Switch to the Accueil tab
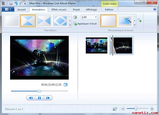This screenshot has height=115, width=159. [21, 9]
